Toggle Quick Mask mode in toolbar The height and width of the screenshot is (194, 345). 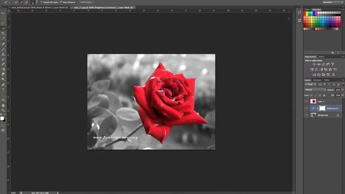[x=3, y=126]
